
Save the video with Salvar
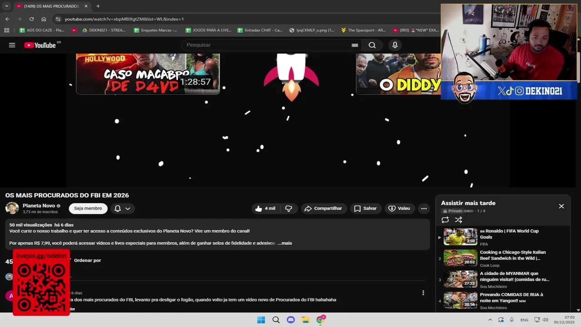[365, 208]
